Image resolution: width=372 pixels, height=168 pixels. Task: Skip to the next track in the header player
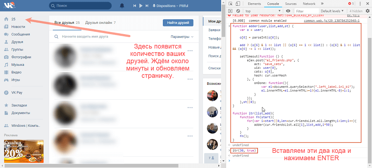click(147, 6)
